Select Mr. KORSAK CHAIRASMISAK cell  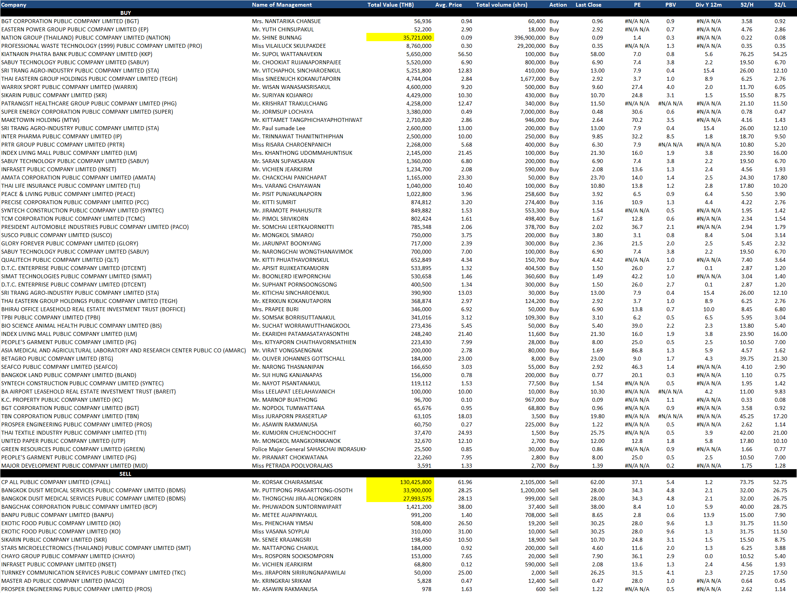[x=287, y=482]
